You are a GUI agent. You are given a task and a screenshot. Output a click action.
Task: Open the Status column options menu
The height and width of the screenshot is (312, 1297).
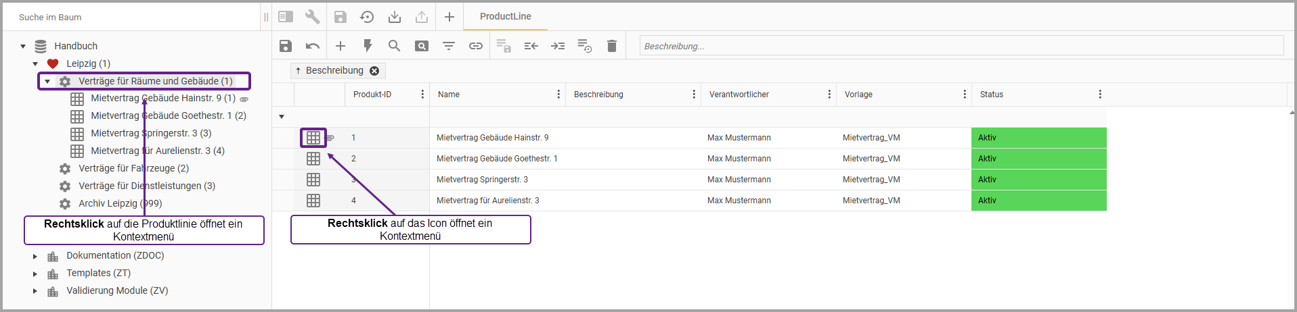tap(1100, 95)
